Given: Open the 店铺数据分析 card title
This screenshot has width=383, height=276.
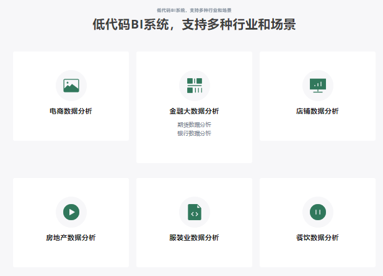Looking at the screenshot, I should (x=317, y=111).
